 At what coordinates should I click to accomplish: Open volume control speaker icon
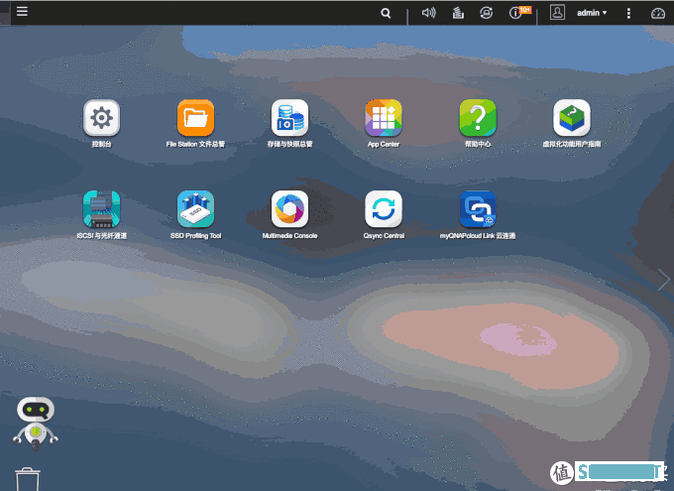[428, 13]
